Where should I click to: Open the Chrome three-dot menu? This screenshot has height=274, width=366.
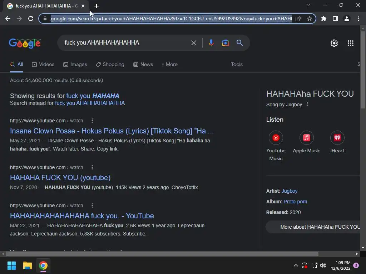[x=358, y=19]
